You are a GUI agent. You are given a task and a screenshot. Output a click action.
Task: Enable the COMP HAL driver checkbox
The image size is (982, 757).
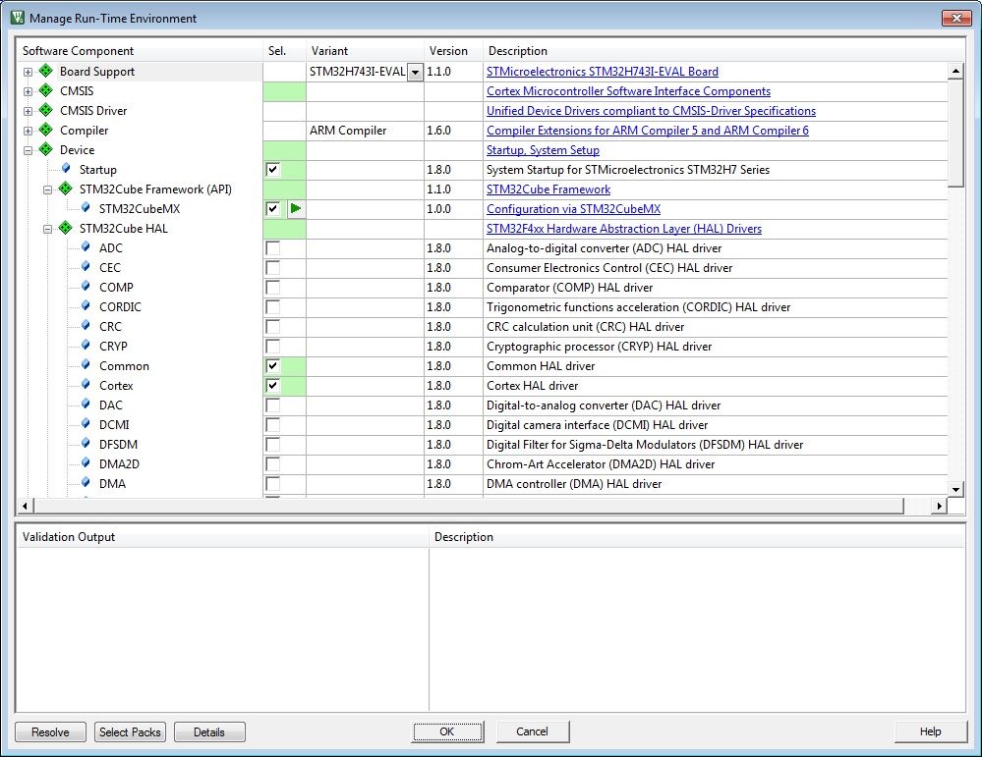click(x=272, y=287)
